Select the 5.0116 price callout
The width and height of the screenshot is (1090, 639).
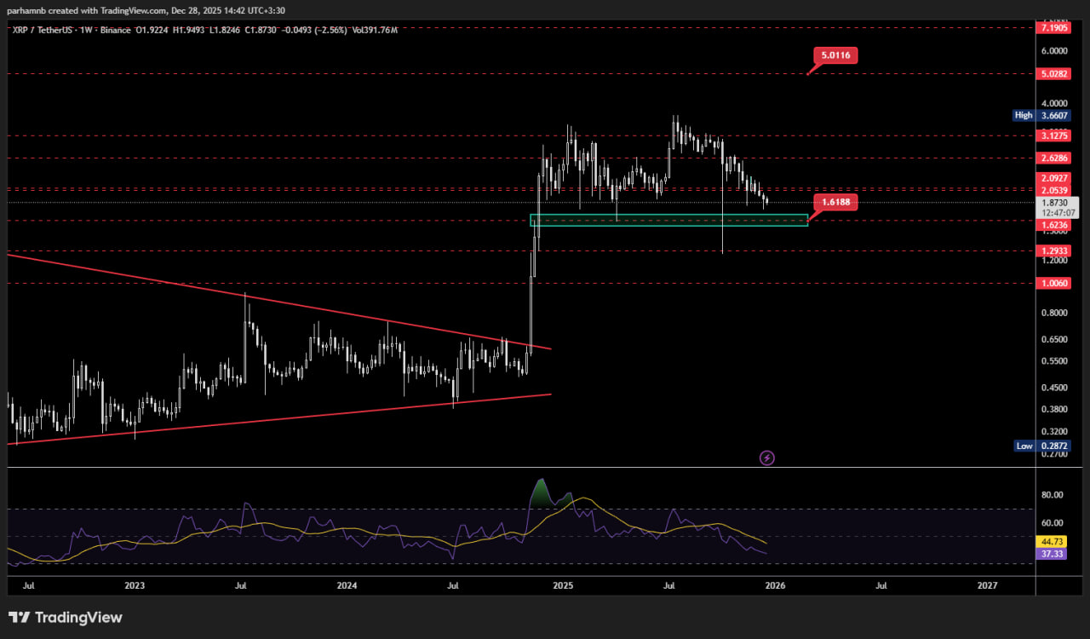click(835, 55)
